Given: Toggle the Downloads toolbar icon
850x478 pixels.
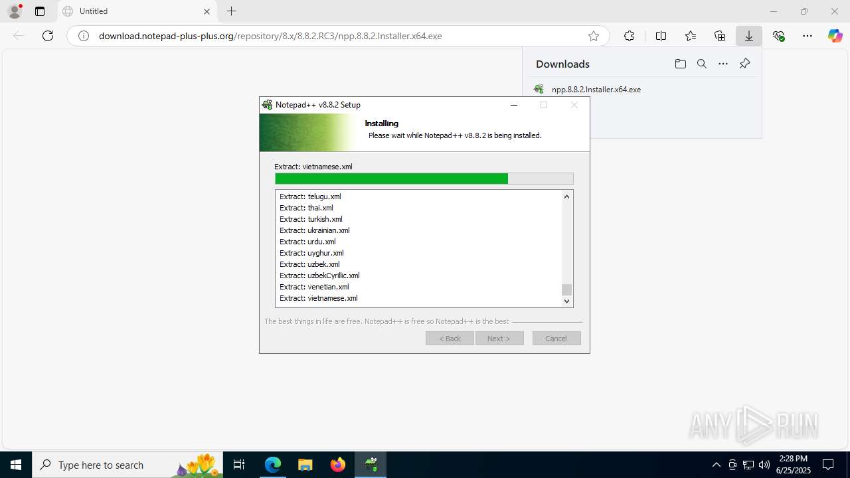Looking at the screenshot, I should pos(749,36).
